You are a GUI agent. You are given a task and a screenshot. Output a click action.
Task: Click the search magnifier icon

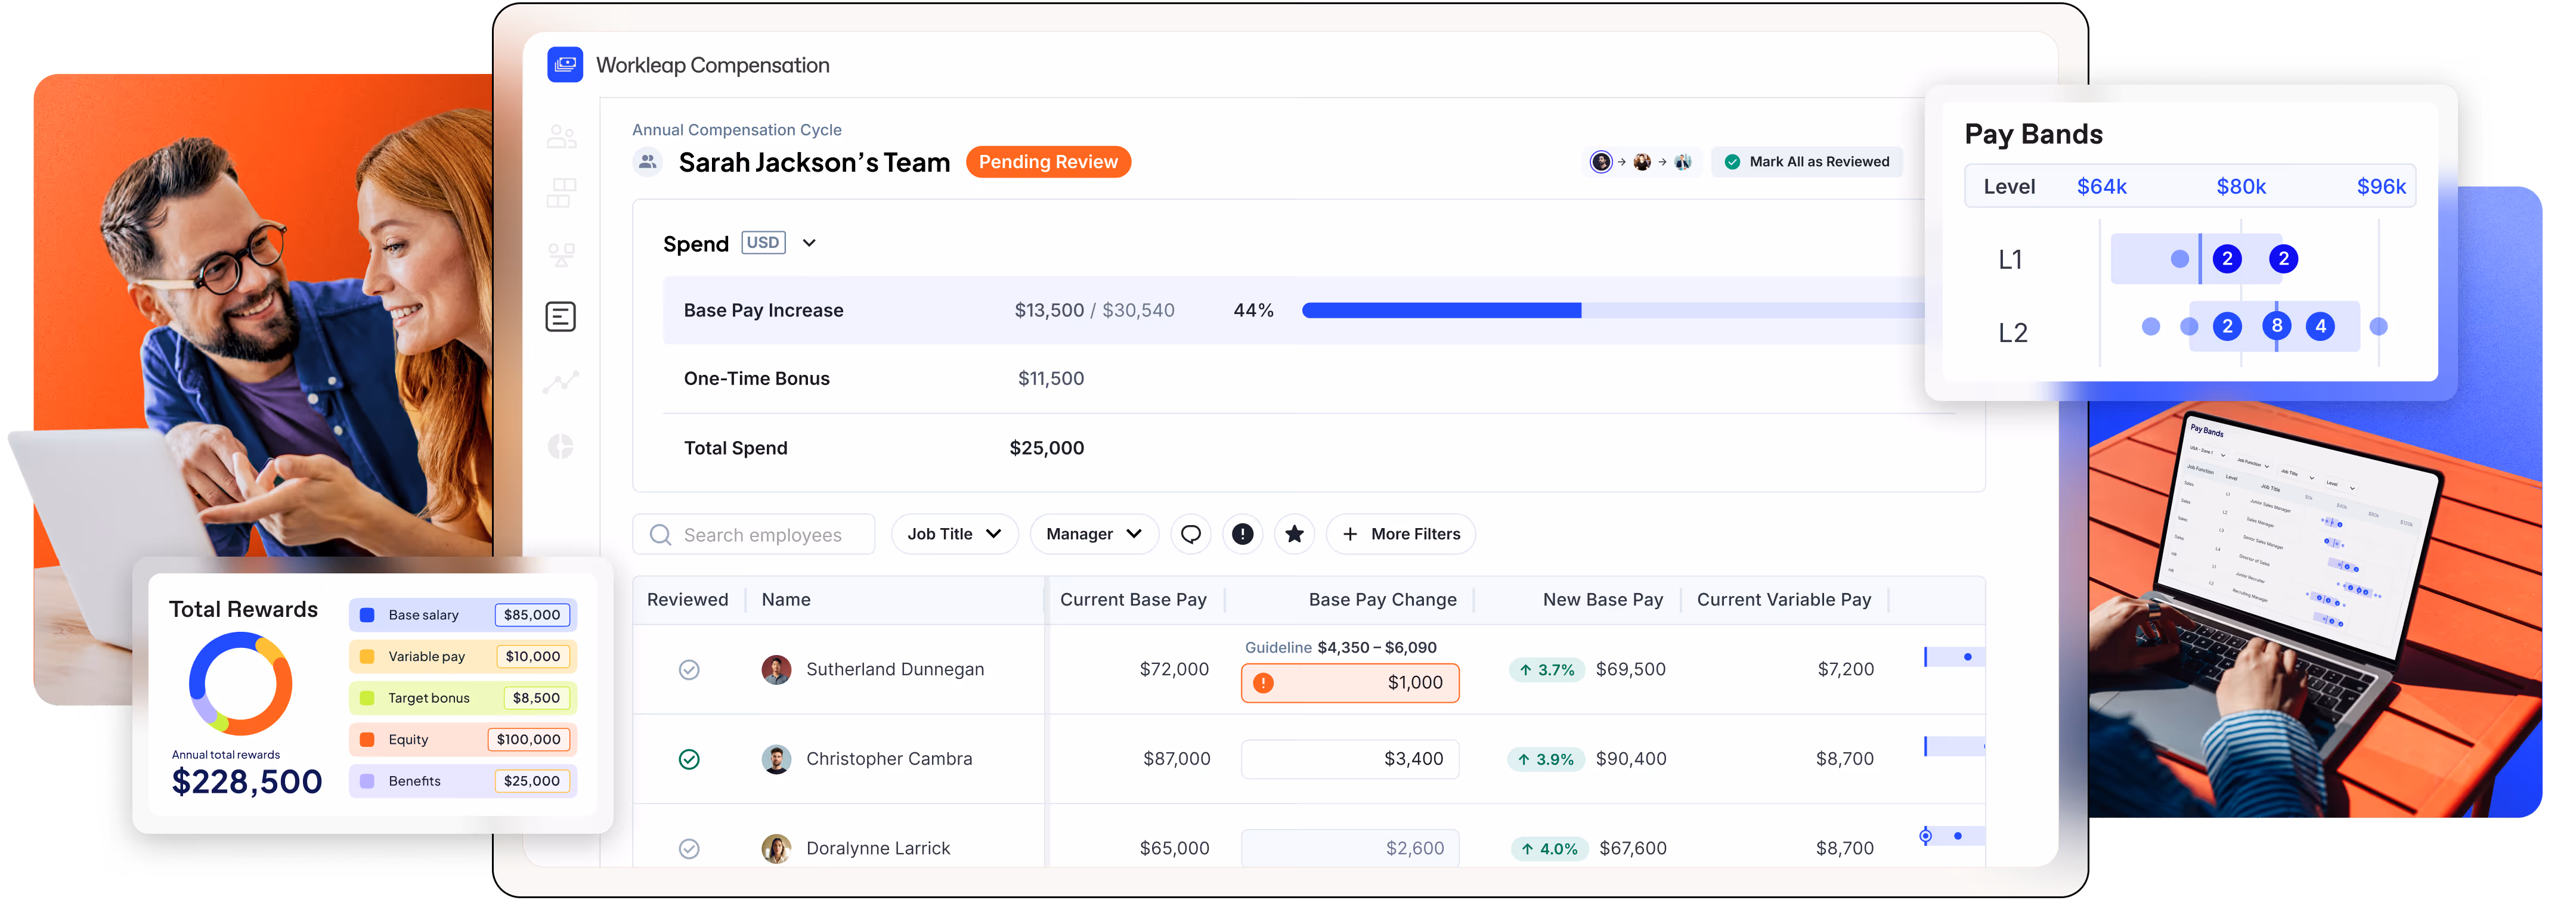coord(660,535)
